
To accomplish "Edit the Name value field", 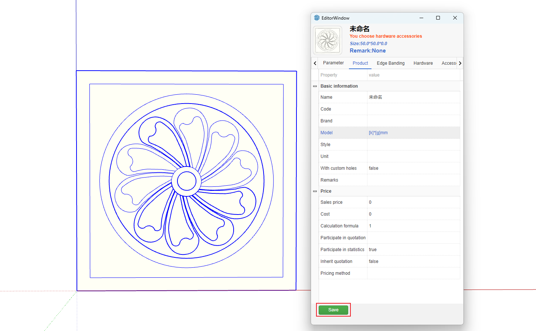I will (x=413, y=97).
